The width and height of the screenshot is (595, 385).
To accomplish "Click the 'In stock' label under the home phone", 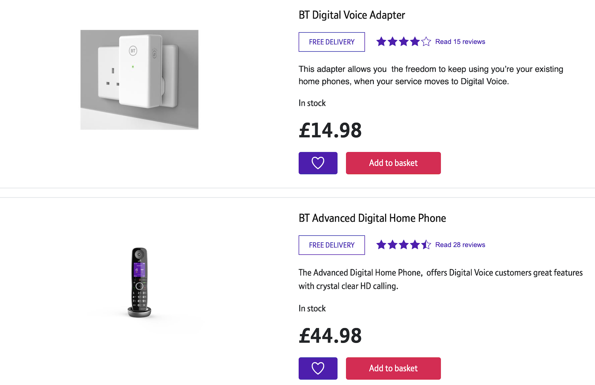I will (x=312, y=308).
